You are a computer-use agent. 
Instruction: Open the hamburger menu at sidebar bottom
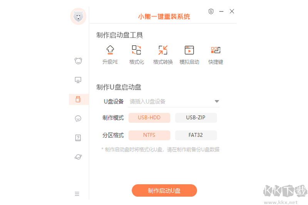pos(77,194)
